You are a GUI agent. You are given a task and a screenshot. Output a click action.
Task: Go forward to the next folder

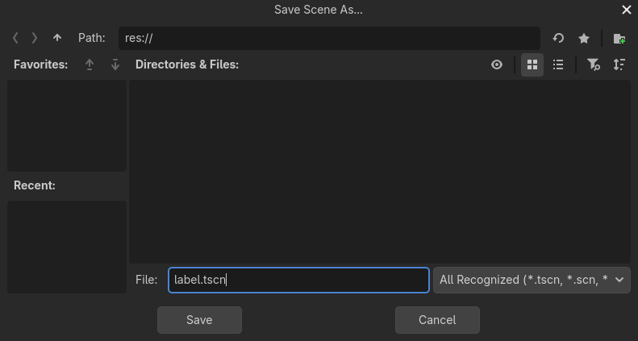point(35,38)
